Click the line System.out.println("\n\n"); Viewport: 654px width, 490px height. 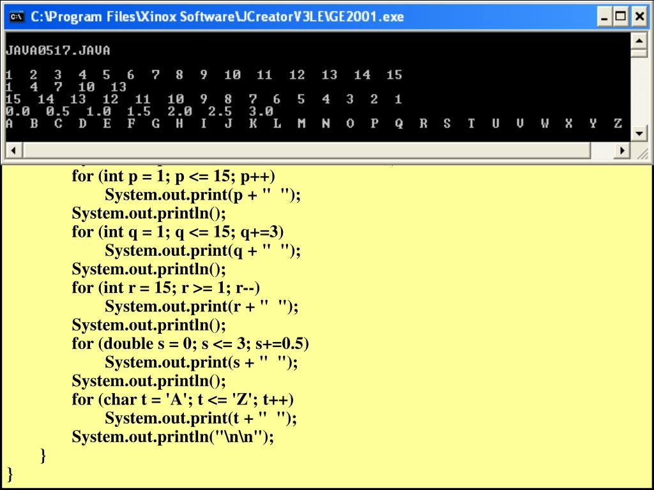point(172,436)
